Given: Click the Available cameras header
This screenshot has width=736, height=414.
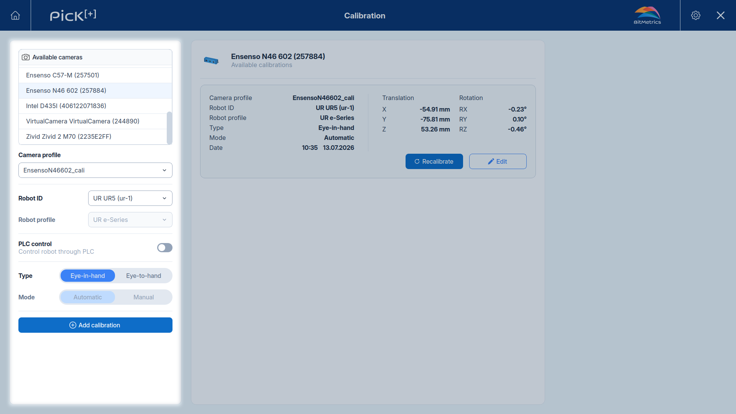Looking at the screenshot, I should pos(95,57).
